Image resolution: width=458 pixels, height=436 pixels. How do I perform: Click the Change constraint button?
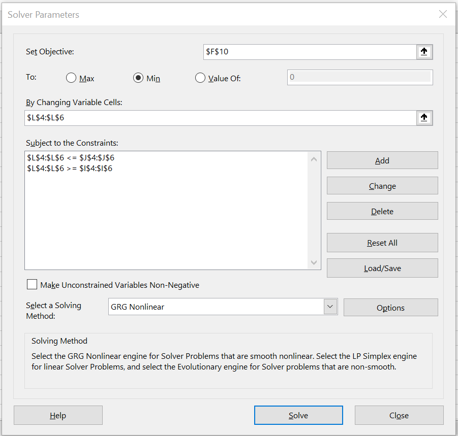click(x=382, y=185)
